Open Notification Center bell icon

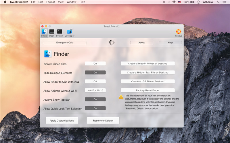[x=164, y=2]
